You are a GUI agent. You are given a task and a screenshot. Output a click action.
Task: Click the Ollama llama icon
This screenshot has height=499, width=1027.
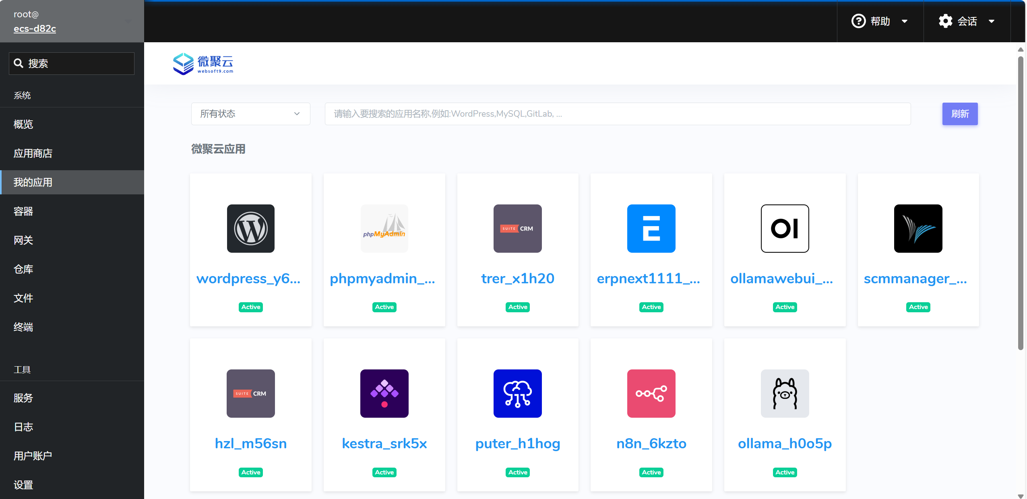(x=784, y=394)
